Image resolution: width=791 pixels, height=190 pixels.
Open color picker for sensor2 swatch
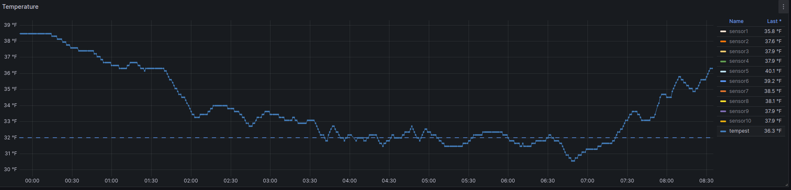723,41
